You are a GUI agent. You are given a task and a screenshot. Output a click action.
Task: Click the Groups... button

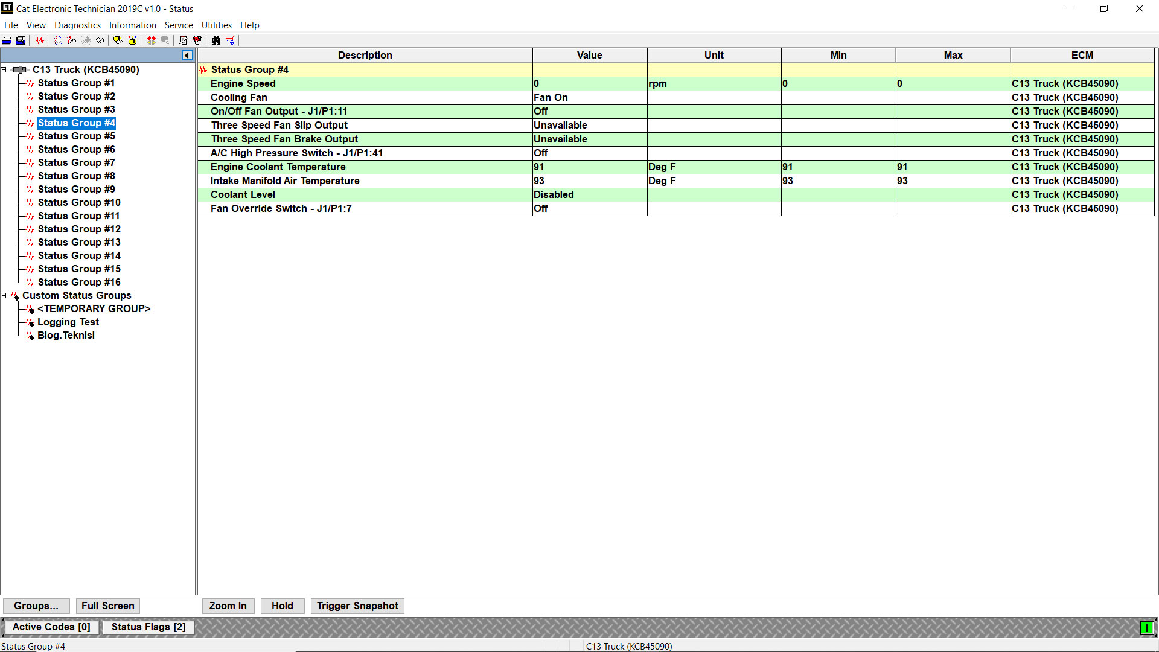click(x=36, y=606)
